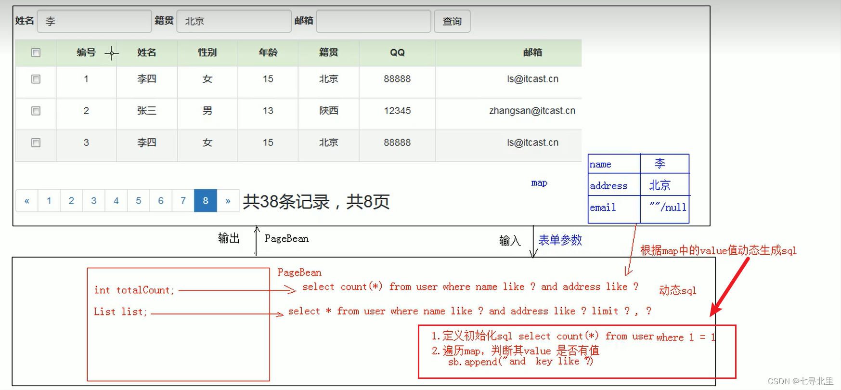Click the name key in map table

[600, 164]
